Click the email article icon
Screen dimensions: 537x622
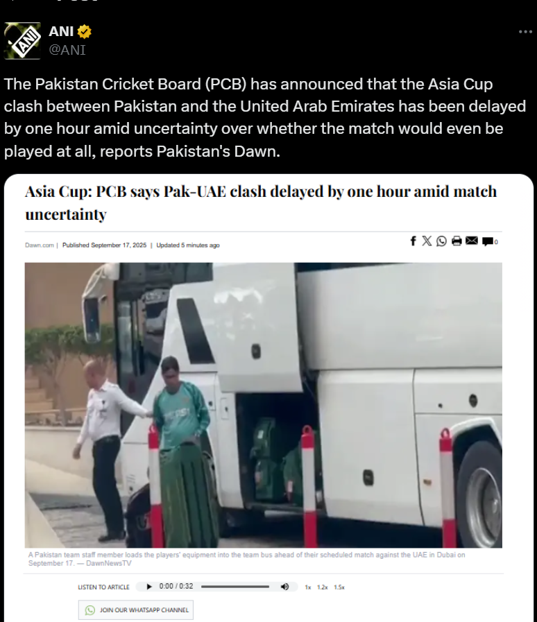click(x=472, y=241)
